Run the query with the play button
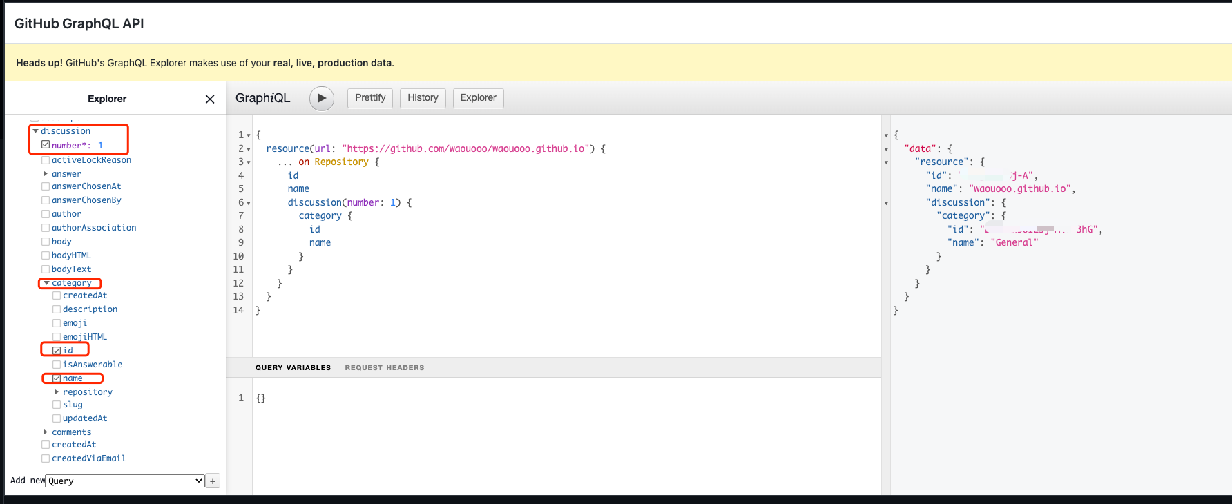The image size is (1232, 504). [322, 98]
